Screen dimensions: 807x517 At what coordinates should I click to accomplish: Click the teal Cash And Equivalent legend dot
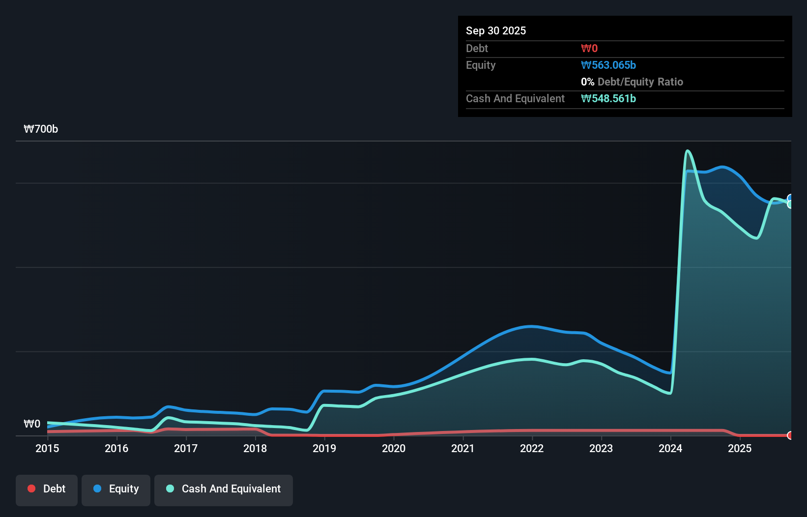click(x=170, y=488)
